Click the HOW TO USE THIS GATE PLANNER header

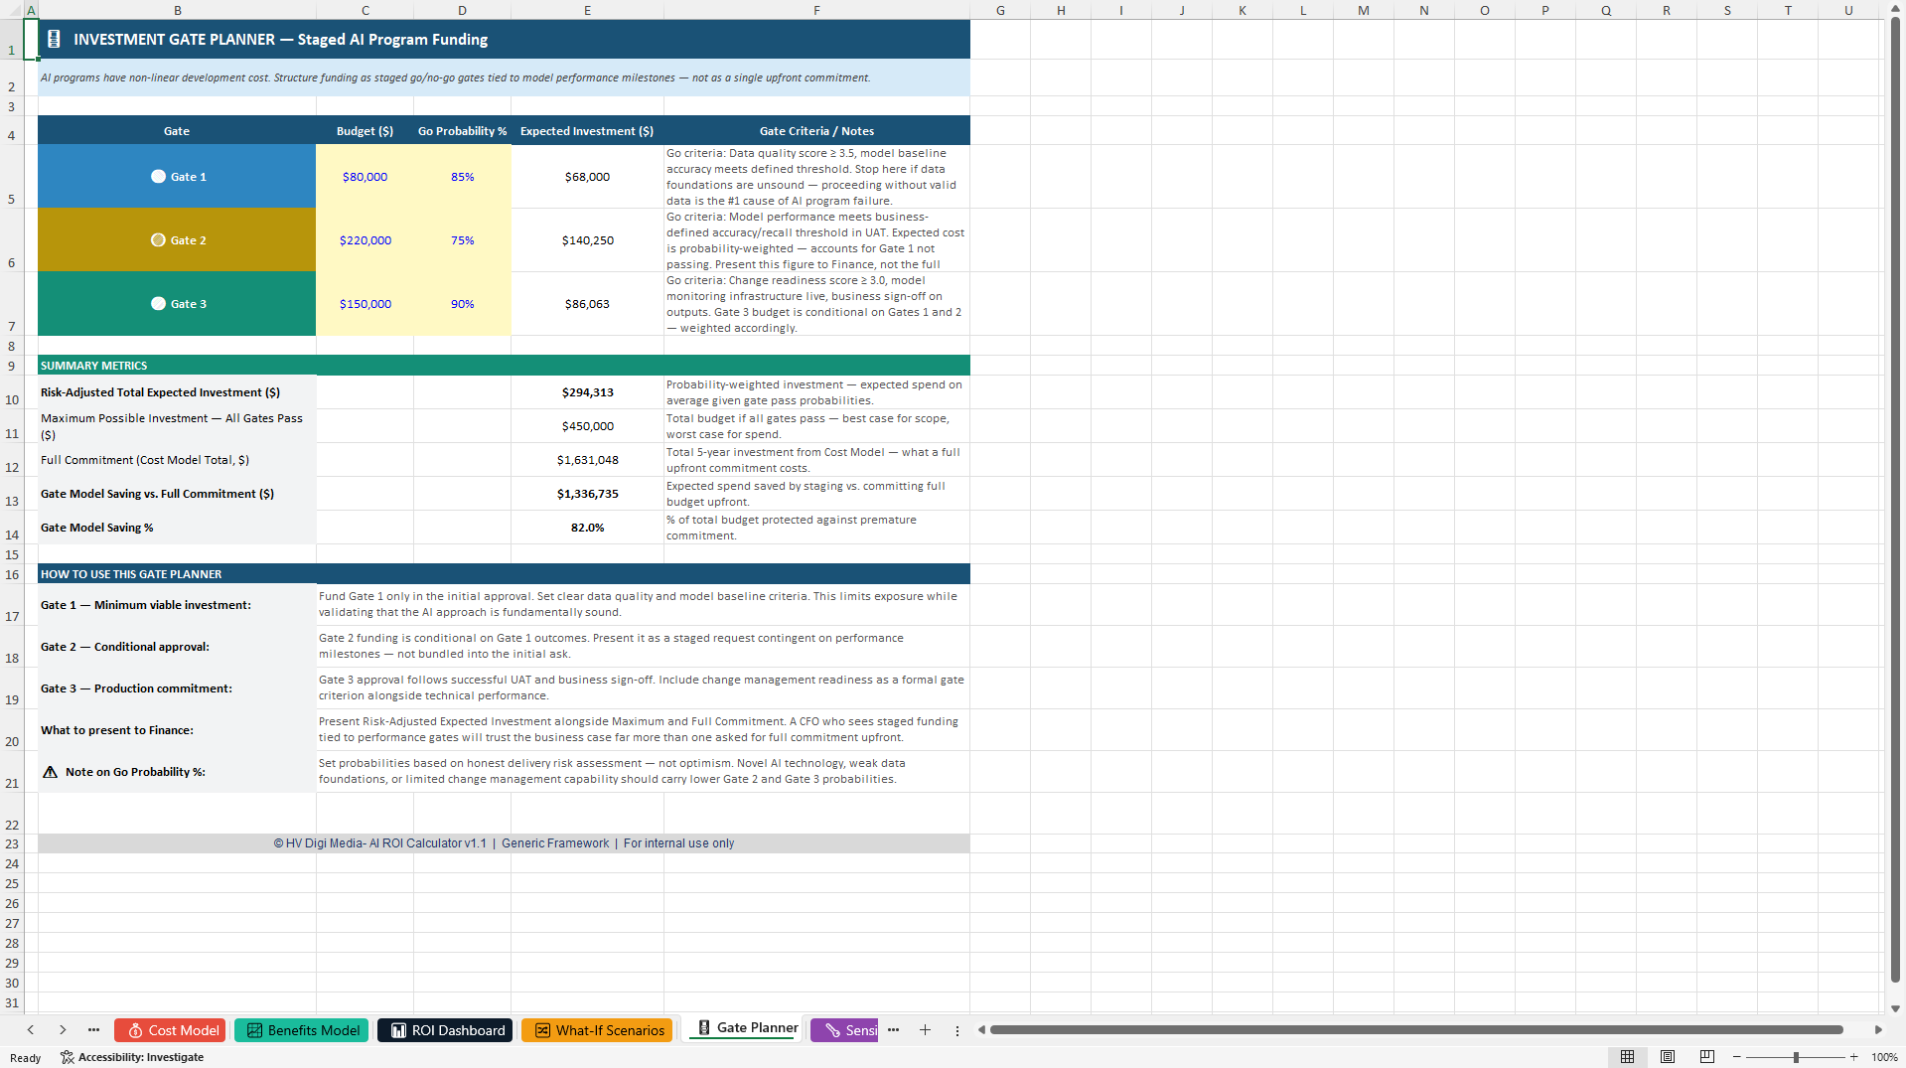pos(504,574)
